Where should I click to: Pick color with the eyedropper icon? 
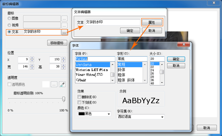pos(62,85)
